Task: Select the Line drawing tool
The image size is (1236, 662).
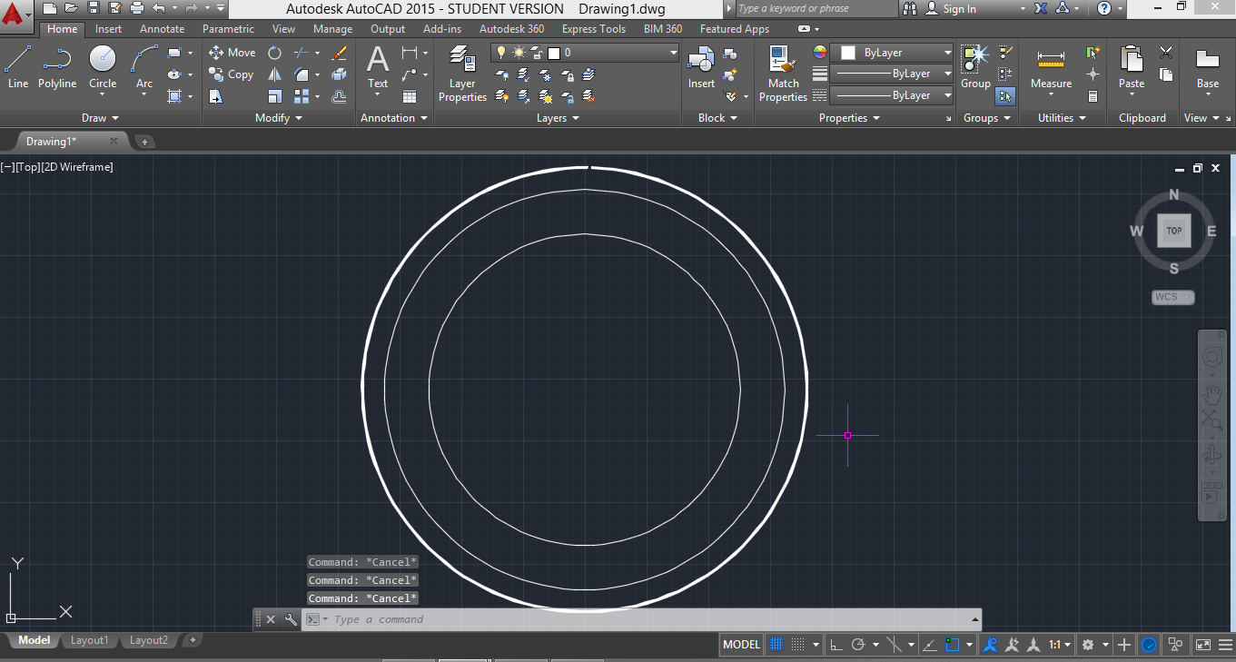Action: (18, 67)
